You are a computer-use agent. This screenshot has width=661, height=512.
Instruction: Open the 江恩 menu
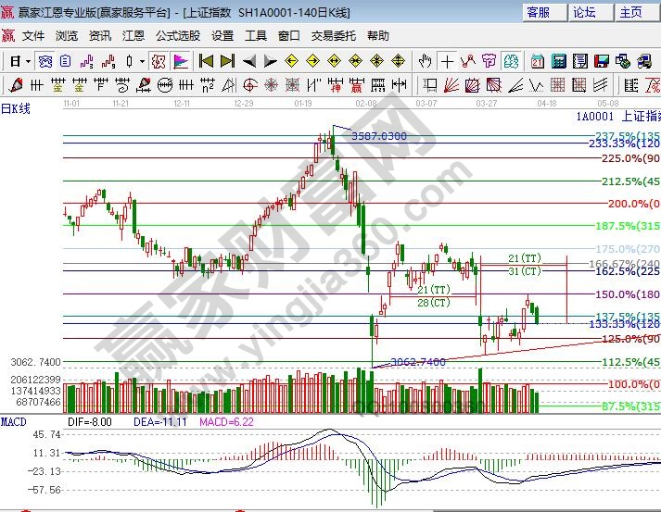133,35
